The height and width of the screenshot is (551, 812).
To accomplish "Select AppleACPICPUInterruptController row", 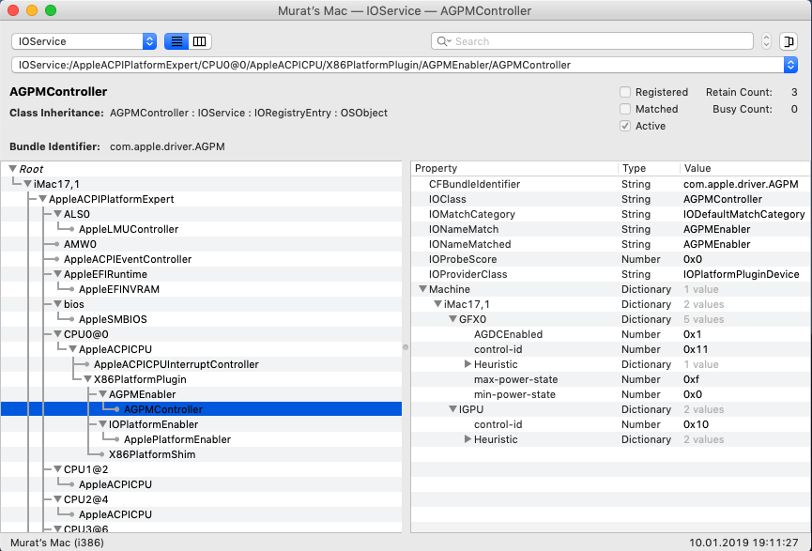I will [201, 364].
